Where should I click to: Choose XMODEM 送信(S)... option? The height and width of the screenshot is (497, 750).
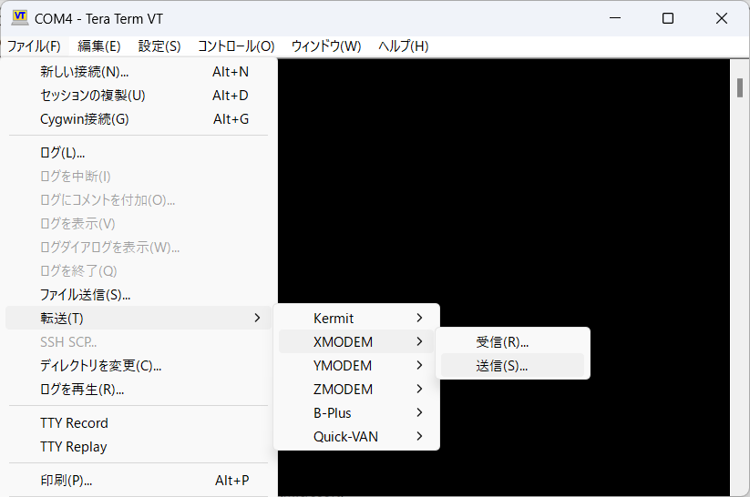[x=513, y=366]
